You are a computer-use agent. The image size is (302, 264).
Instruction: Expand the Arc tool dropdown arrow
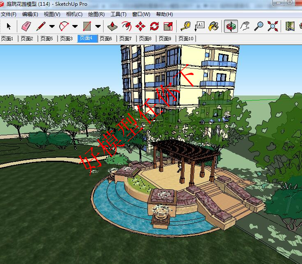coord(75,26)
